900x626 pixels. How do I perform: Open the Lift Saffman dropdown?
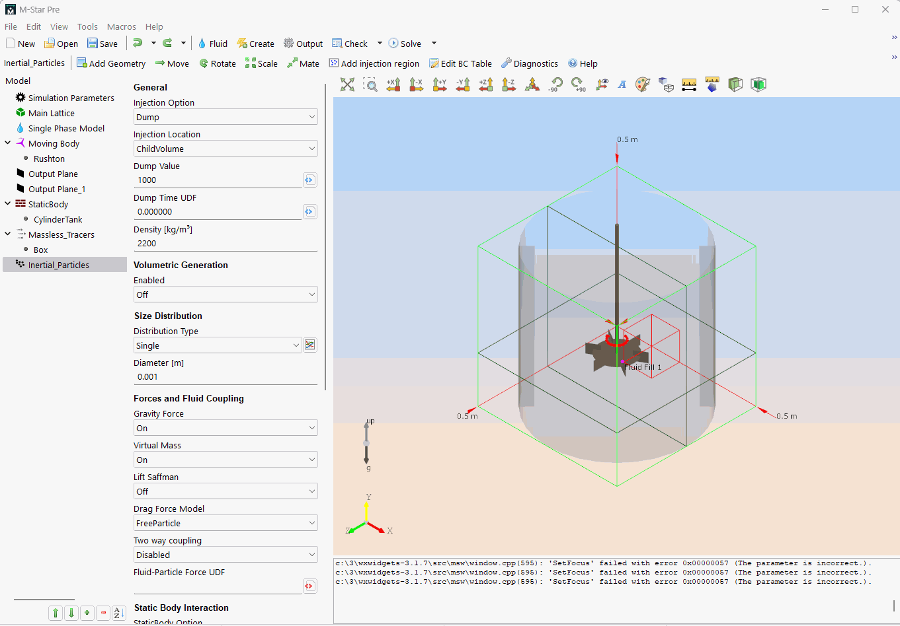pos(225,491)
